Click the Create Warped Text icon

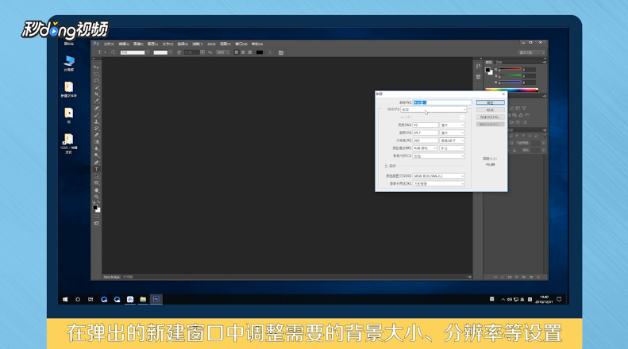point(270,52)
